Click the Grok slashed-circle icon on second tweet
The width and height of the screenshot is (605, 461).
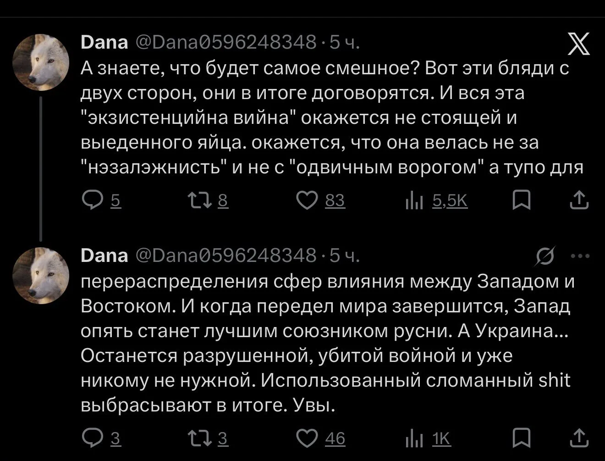[x=544, y=256]
